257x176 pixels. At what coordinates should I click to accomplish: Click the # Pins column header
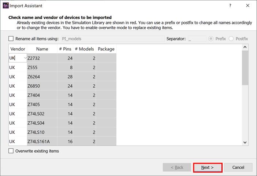tap(65, 49)
